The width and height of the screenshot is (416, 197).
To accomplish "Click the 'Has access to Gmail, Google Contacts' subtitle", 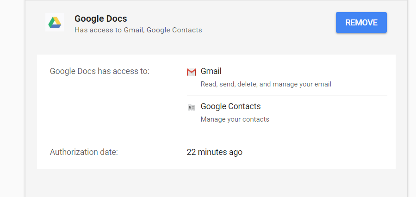I will tap(138, 30).
